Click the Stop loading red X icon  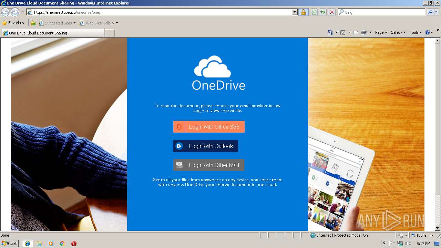tap(331, 12)
